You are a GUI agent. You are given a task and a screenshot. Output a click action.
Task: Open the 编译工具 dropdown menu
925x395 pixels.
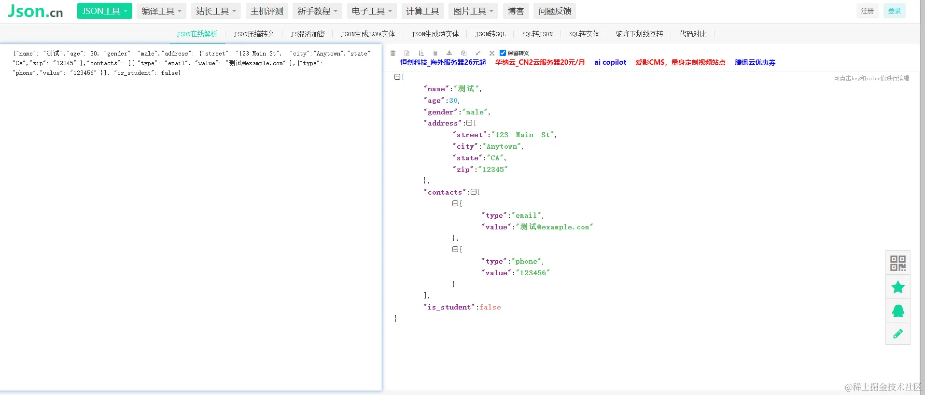(x=161, y=11)
